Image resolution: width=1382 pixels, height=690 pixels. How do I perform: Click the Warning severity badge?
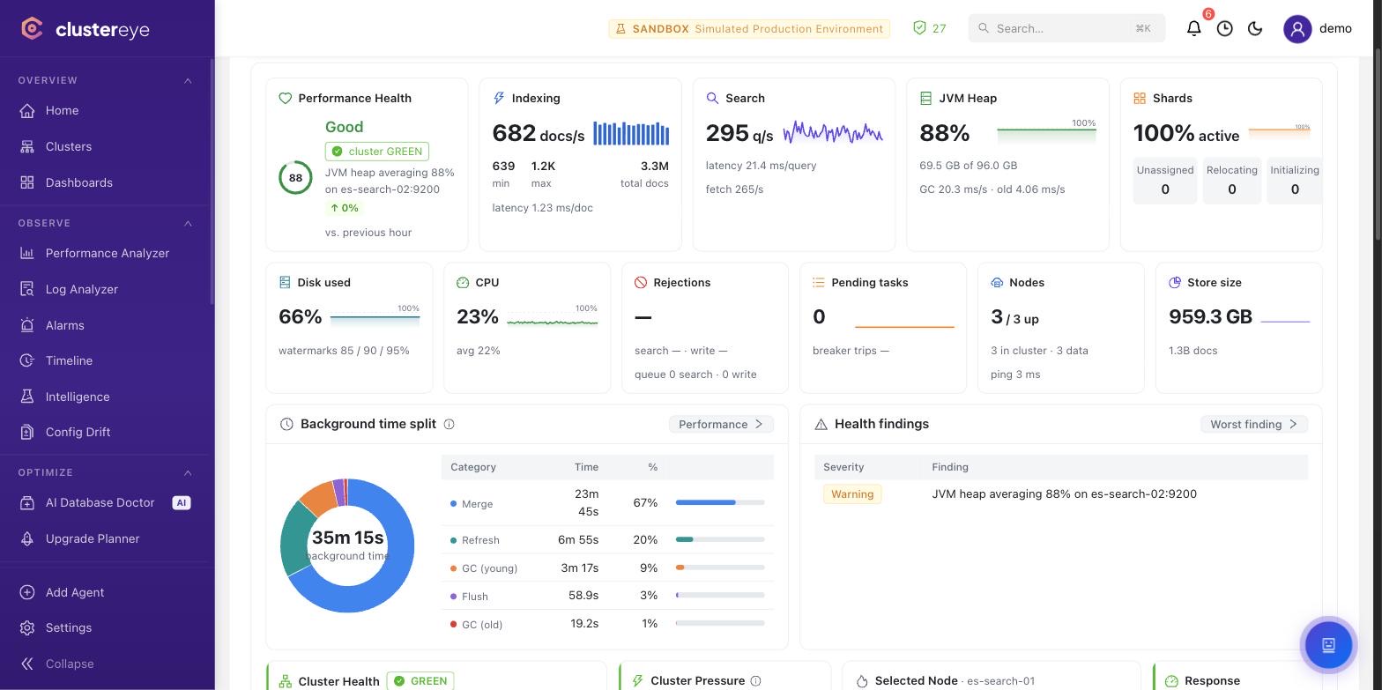tap(852, 493)
